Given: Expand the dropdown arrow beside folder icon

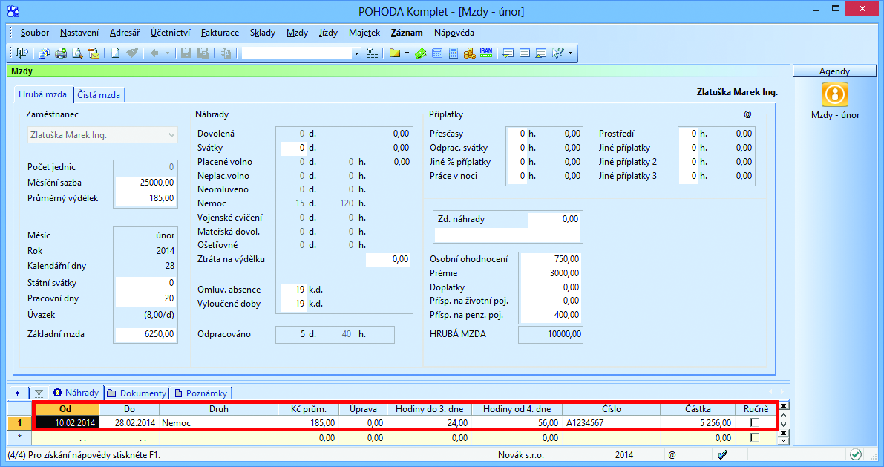Looking at the screenshot, I should (x=407, y=53).
